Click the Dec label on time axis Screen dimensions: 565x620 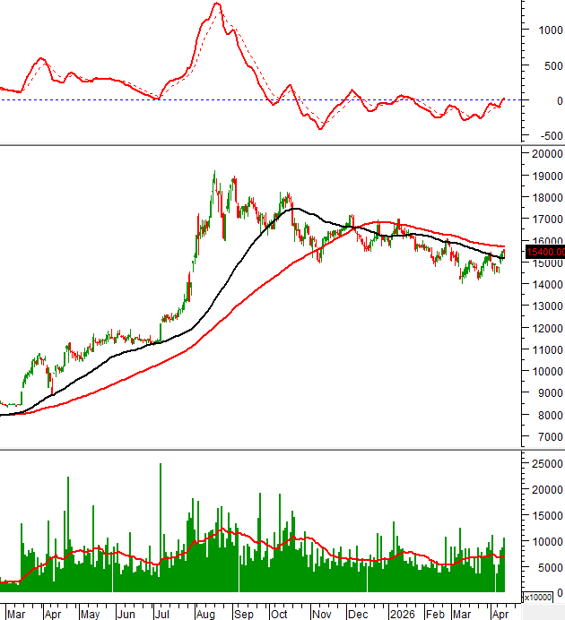click(x=358, y=615)
